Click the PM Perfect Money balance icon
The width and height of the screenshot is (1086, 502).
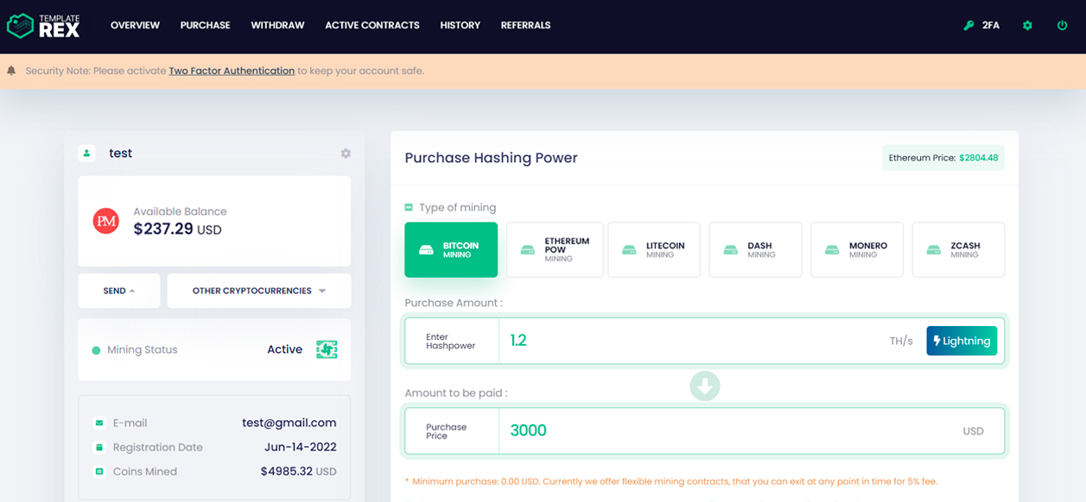point(106,222)
